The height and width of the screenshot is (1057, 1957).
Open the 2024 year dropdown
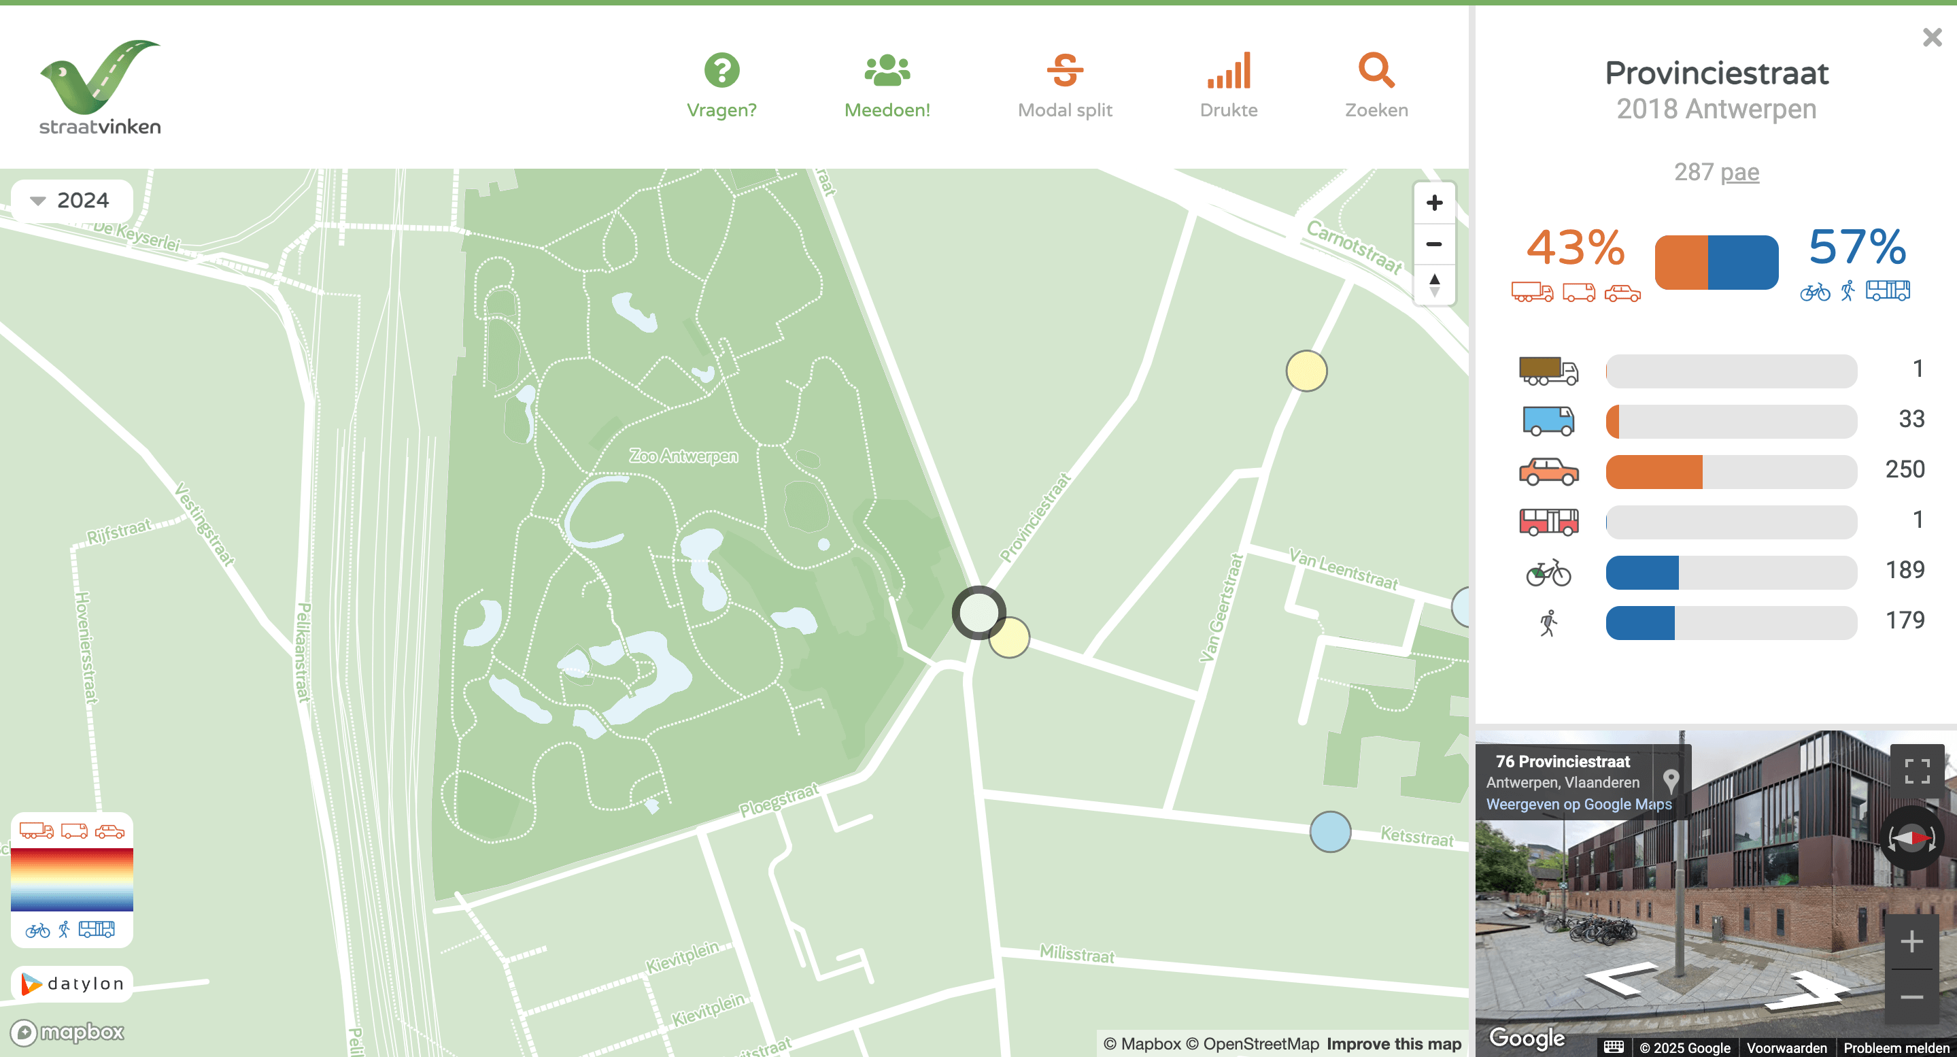[x=72, y=200]
